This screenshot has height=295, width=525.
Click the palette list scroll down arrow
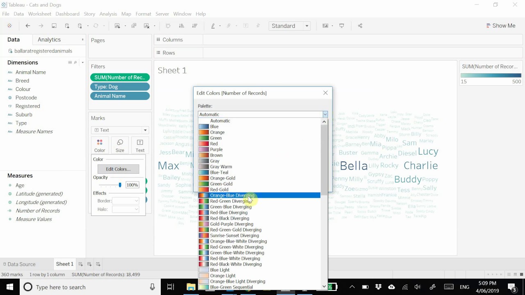pyautogui.click(x=324, y=286)
